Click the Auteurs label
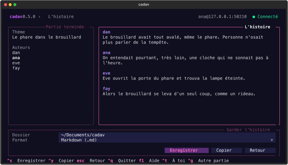The width and height of the screenshot is (288, 165). (21, 48)
